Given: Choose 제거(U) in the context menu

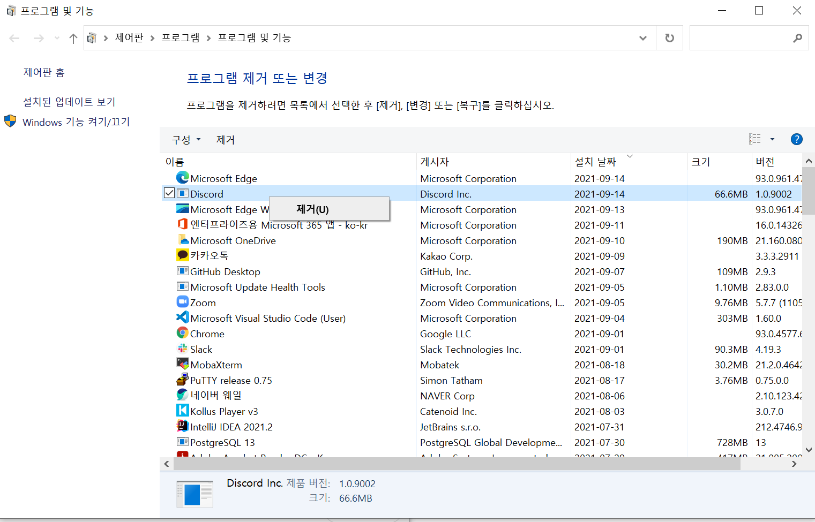Looking at the screenshot, I should coord(329,209).
